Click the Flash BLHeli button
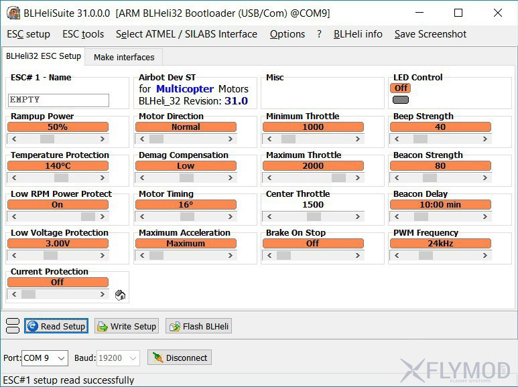Image resolution: width=518 pixels, height=387 pixels. pyautogui.click(x=198, y=326)
